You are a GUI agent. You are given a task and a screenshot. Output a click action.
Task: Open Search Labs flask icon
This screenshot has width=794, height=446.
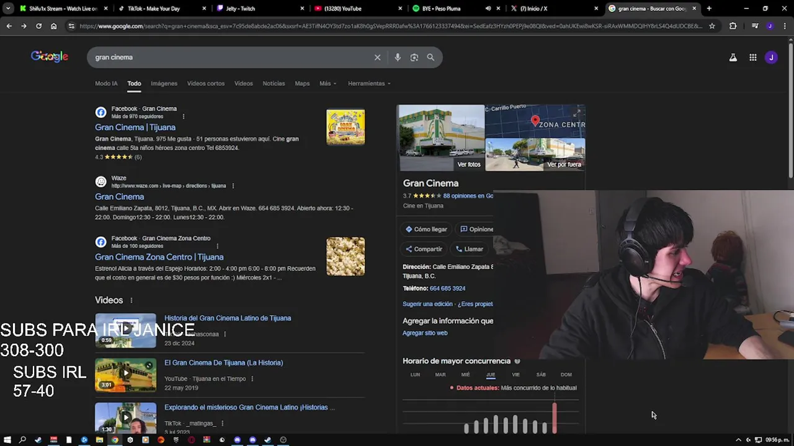(x=733, y=57)
